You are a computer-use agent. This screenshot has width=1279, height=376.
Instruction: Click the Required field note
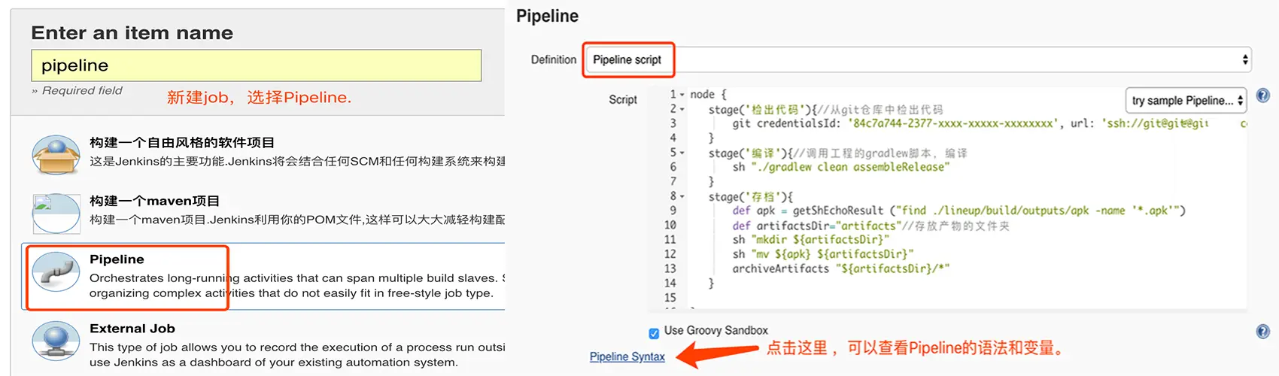point(77,90)
